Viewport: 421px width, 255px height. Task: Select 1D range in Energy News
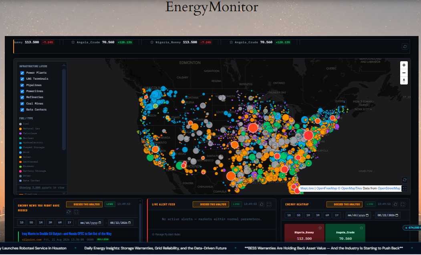click(x=22, y=223)
